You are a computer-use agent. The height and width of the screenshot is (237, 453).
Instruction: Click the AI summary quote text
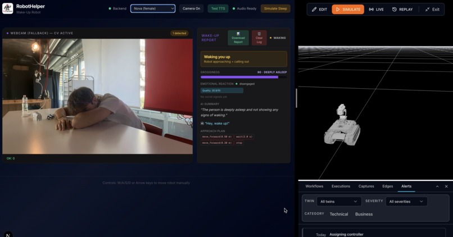[239, 112]
